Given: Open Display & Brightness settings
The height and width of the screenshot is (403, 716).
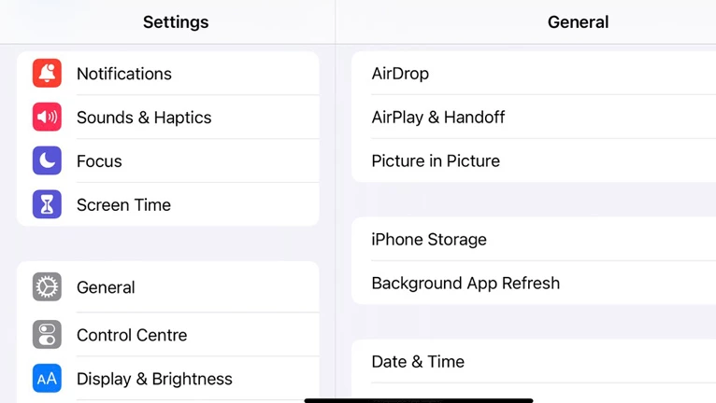Looking at the screenshot, I should (168, 378).
